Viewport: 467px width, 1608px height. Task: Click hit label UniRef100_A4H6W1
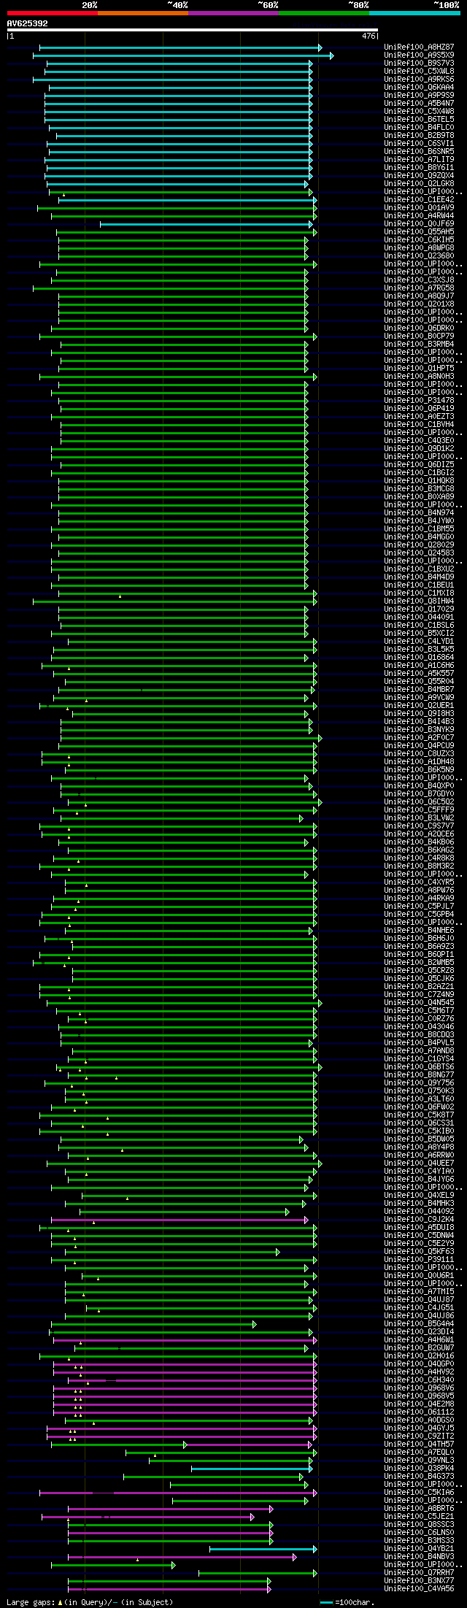419,1340
